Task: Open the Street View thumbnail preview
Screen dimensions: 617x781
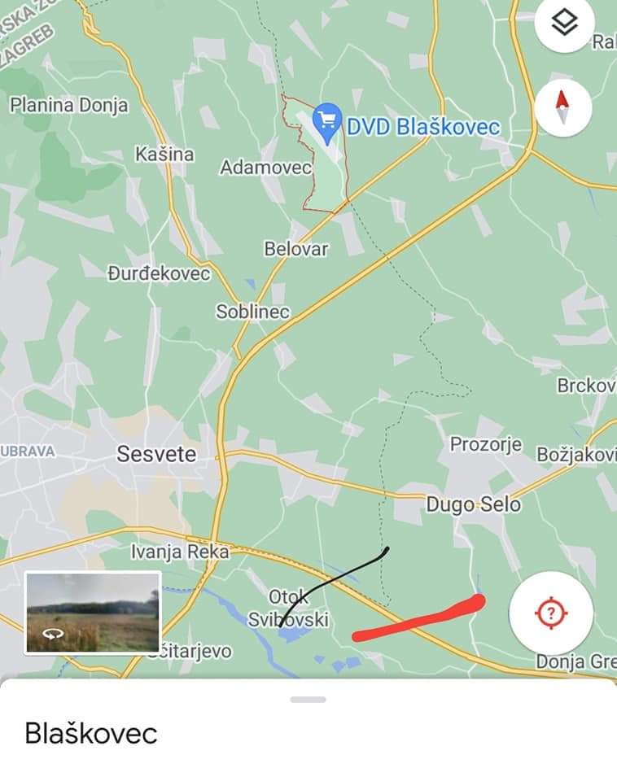Action: [x=93, y=613]
